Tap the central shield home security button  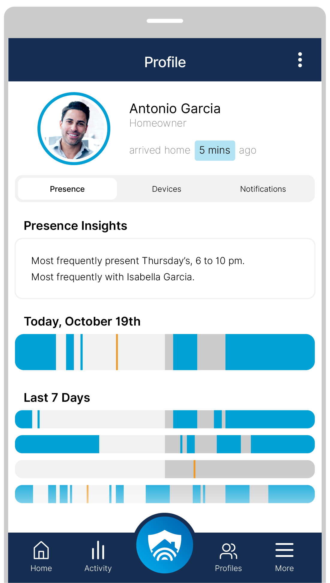[x=165, y=545]
